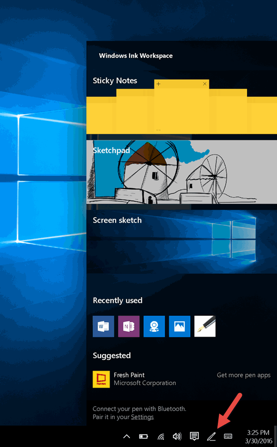
Task: Open the Fresh Paint icon
Action: click(x=101, y=379)
